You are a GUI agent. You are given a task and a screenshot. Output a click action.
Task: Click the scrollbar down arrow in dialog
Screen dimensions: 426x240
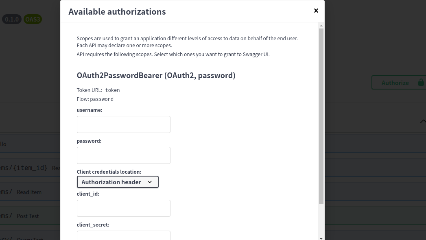point(321,238)
